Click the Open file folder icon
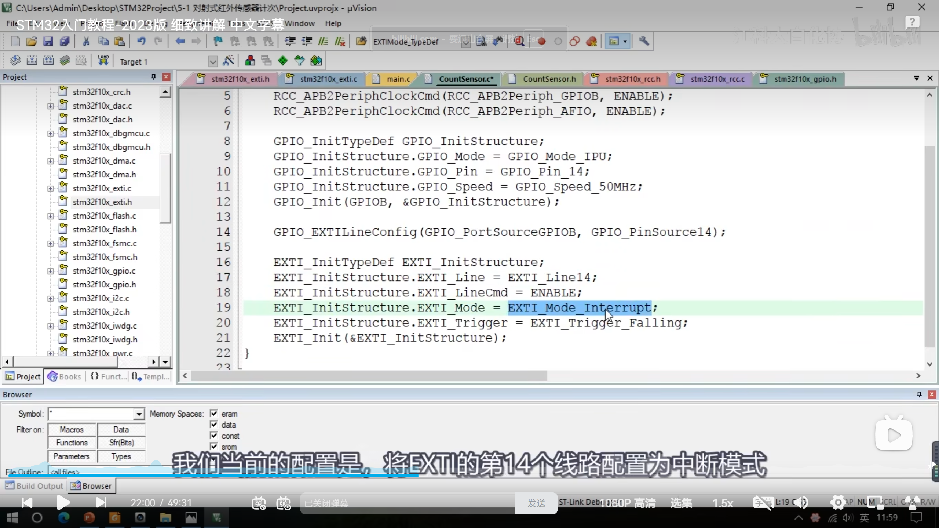The width and height of the screenshot is (939, 528). coord(32,41)
